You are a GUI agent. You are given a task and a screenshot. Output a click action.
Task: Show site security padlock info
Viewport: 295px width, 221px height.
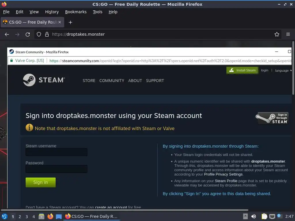pyautogui.click(x=47, y=35)
